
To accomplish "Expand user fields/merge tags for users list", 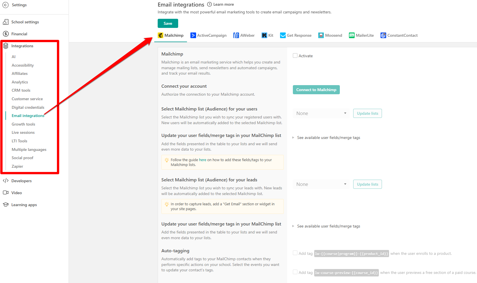I will point(326,138).
